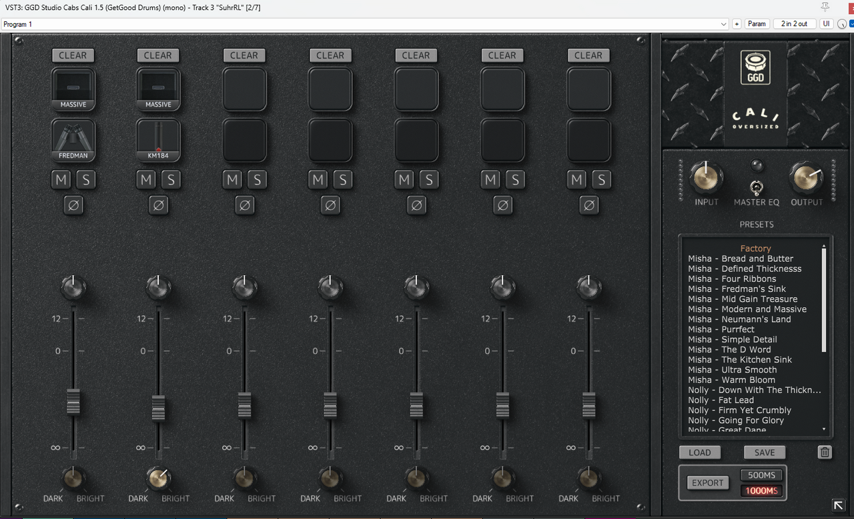Select the preset Misha - Bread and Butter

tap(741, 259)
